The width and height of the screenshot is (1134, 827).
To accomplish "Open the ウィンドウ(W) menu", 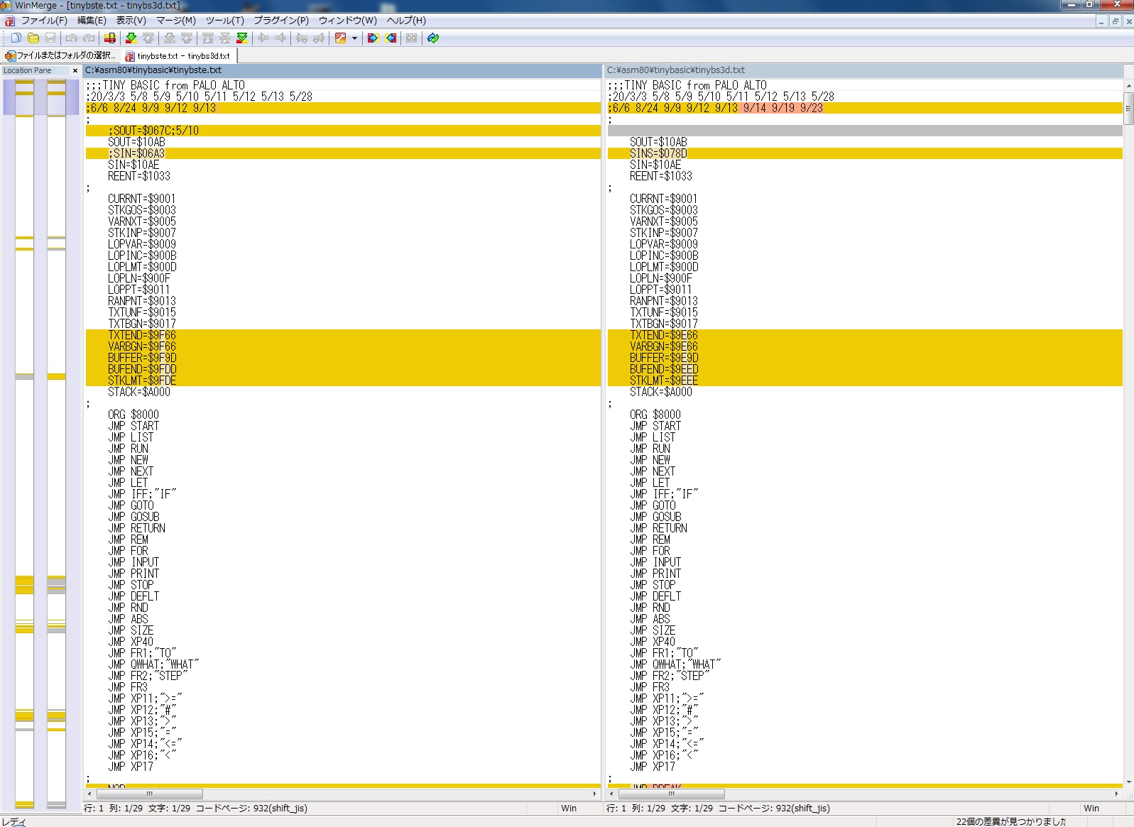I will coord(348,21).
